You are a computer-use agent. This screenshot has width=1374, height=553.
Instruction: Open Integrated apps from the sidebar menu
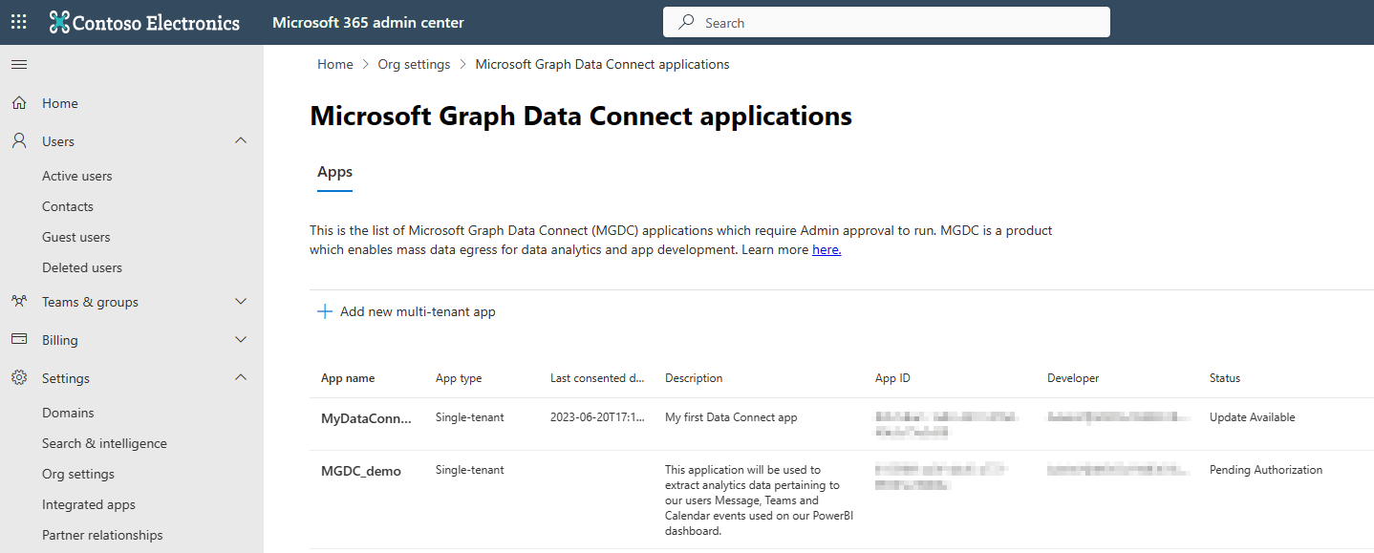coord(88,503)
